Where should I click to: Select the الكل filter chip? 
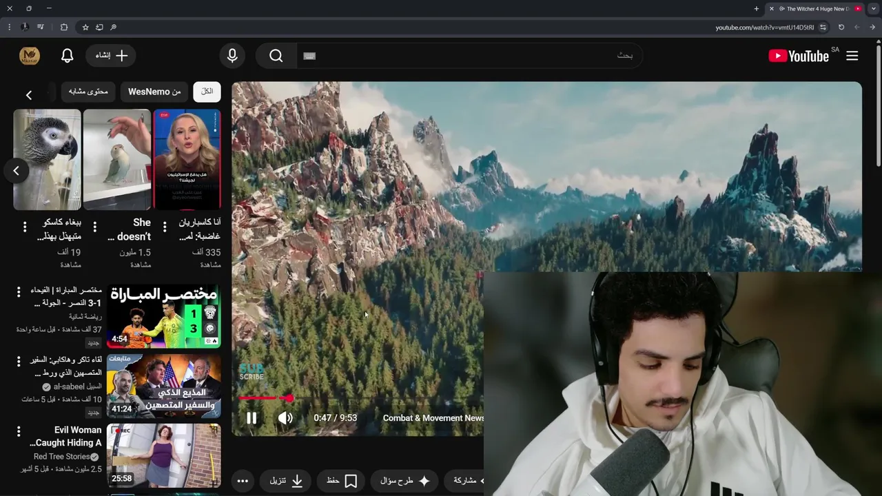tap(207, 92)
